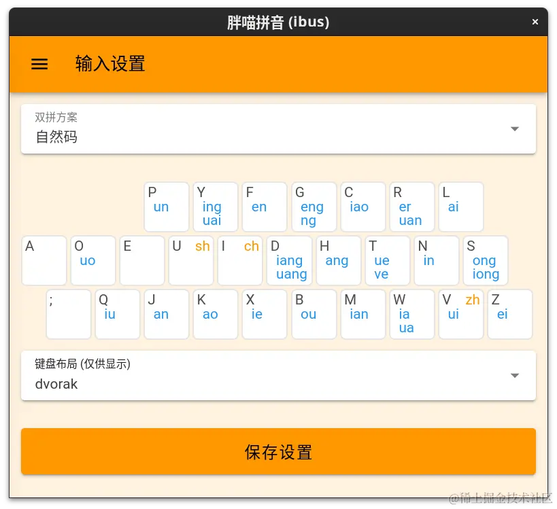The image size is (557, 509).
Task: Click the Q key showing iu
Action: (x=117, y=314)
